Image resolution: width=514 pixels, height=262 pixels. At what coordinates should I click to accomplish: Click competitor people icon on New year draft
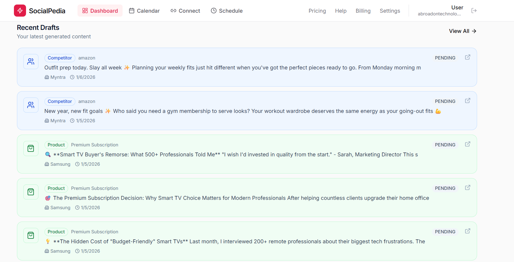click(x=31, y=105)
